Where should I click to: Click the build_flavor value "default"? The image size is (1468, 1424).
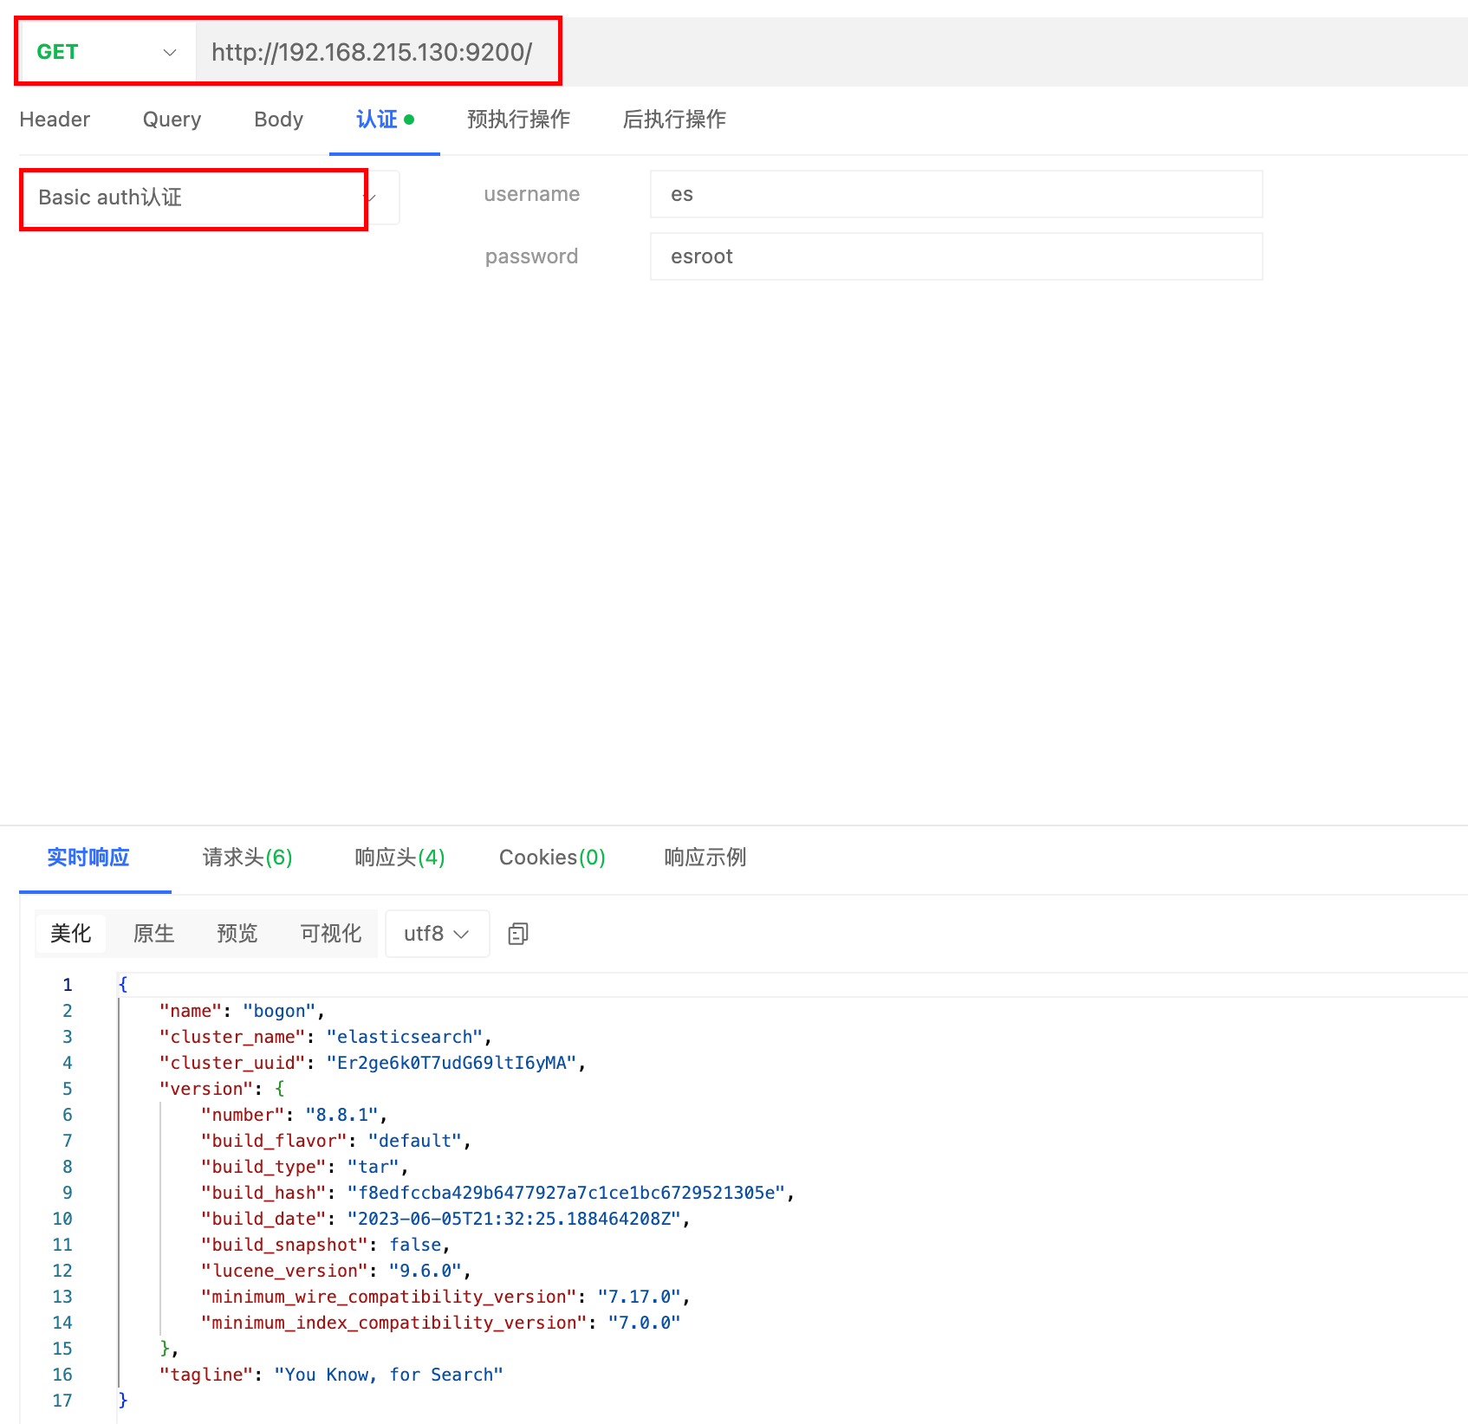(x=415, y=1141)
